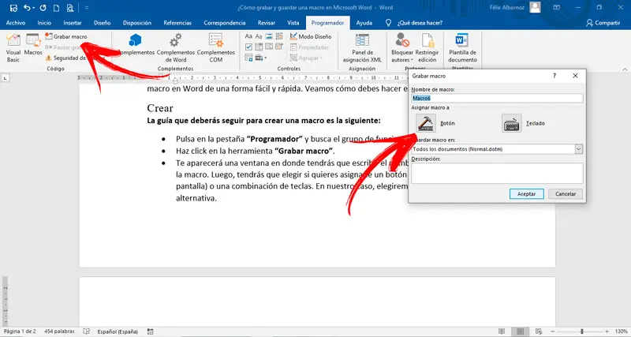Insert a plain text content control (second Aa)
The image size is (631, 337).
click(259, 36)
